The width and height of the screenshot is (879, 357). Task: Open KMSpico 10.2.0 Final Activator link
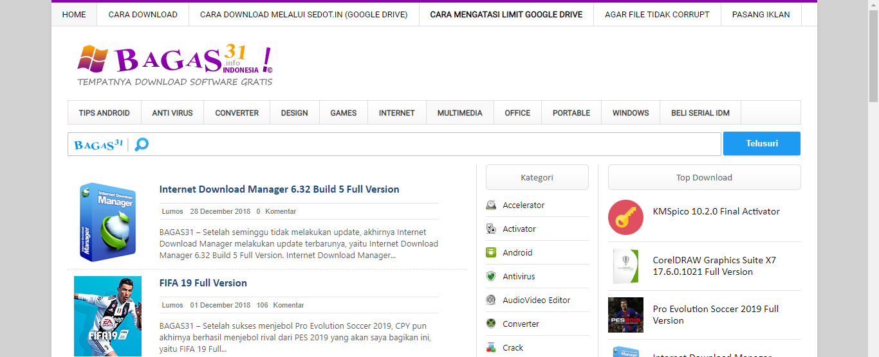716,211
